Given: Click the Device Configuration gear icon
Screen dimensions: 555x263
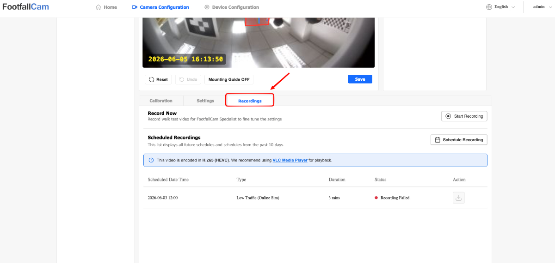Looking at the screenshot, I should point(207,7).
